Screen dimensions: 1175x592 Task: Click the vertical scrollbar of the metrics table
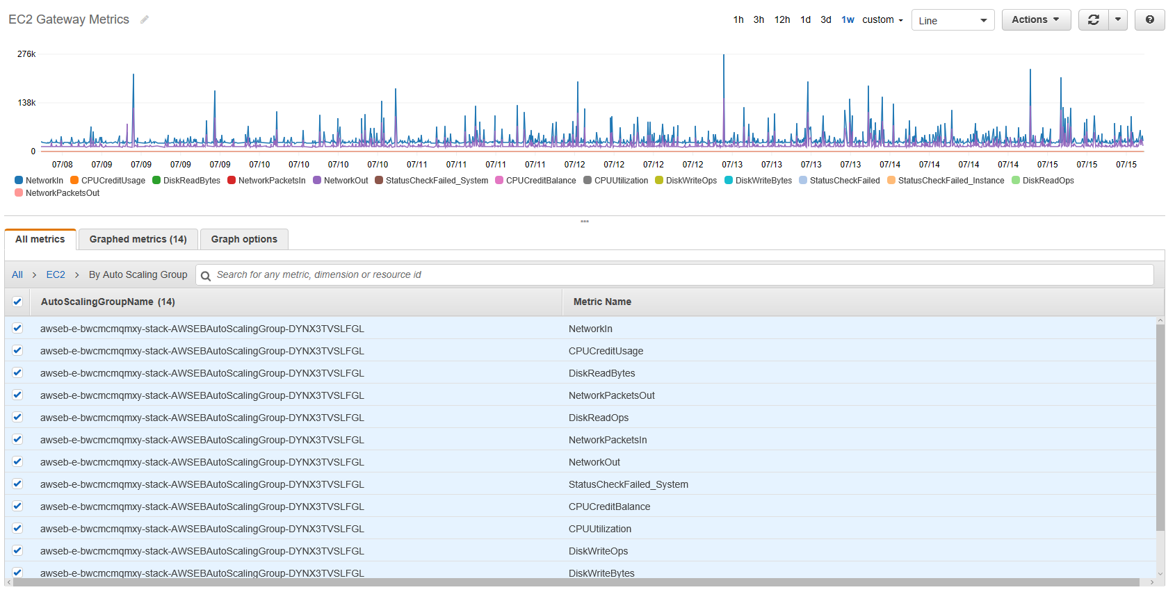pyautogui.click(x=1160, y=427)
